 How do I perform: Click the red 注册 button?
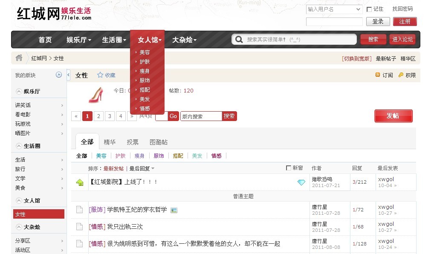405,21
